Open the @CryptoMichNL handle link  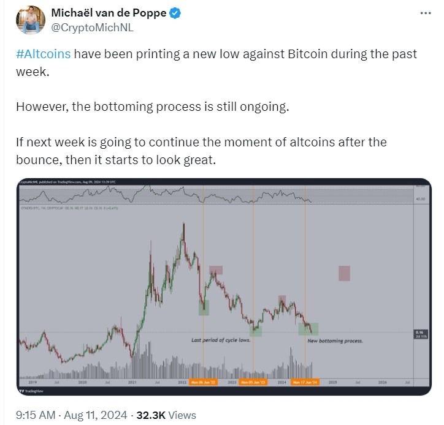point(92,28)
